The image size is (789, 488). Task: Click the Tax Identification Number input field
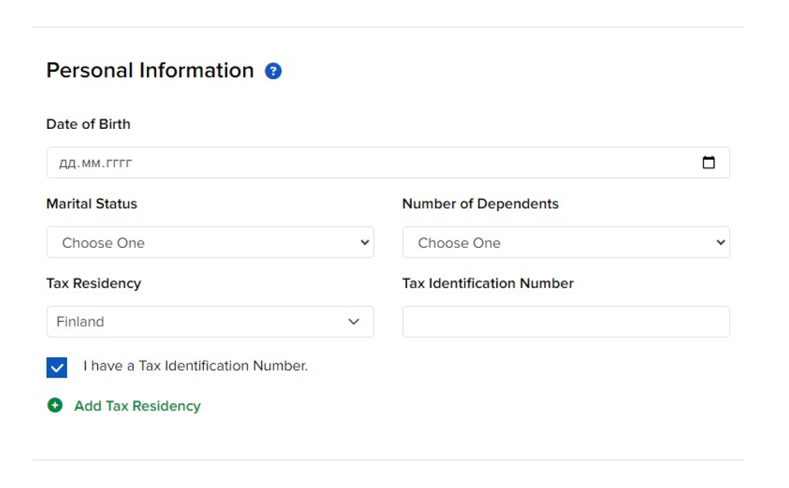[566, 321]
